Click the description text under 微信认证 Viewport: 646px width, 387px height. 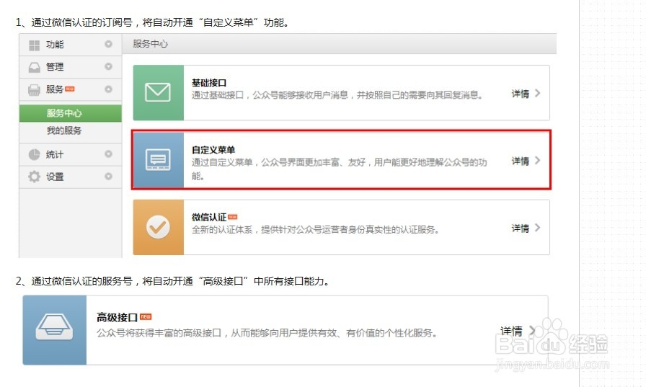315,230
